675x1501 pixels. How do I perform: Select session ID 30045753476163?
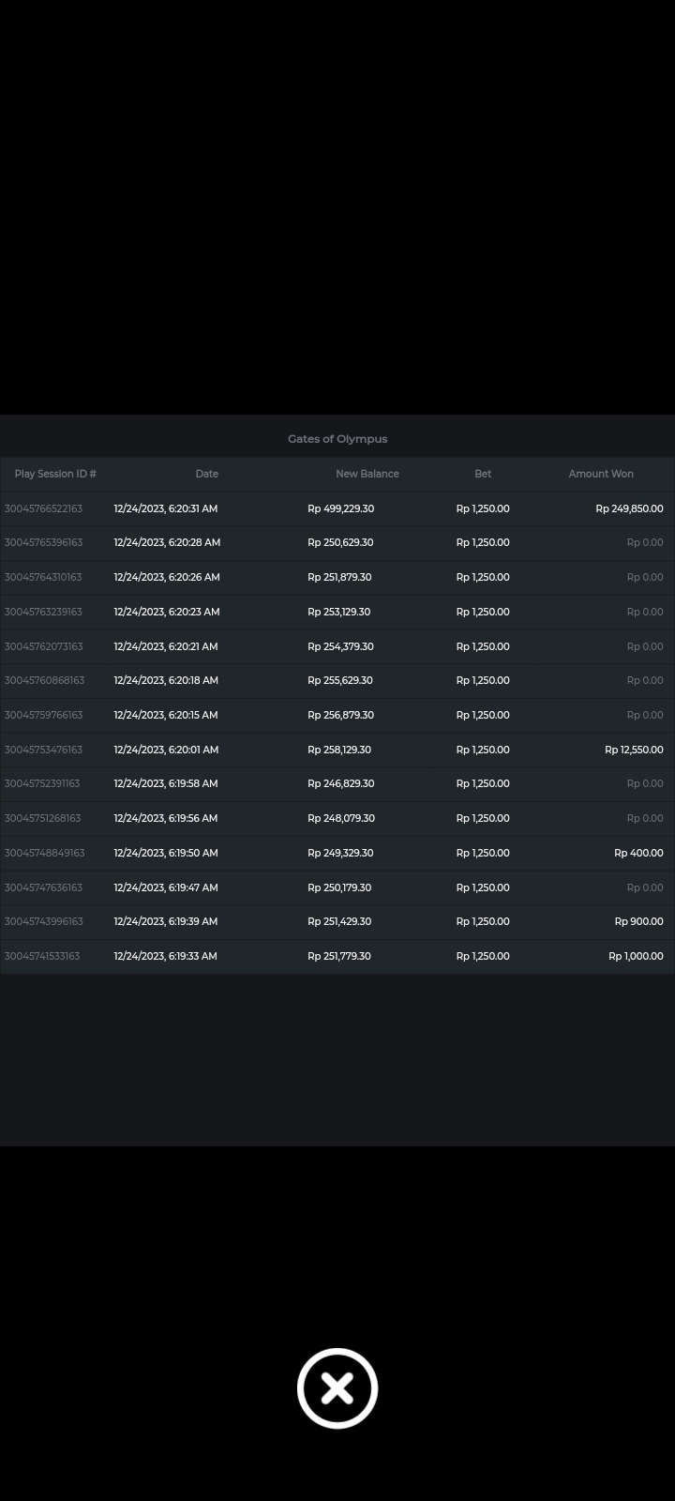[x=43, y=750]
